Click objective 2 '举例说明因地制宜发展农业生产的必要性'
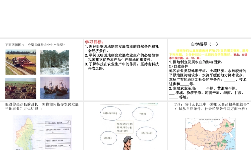The height and width of the screenshot is (150, 251). click(122, 57)
